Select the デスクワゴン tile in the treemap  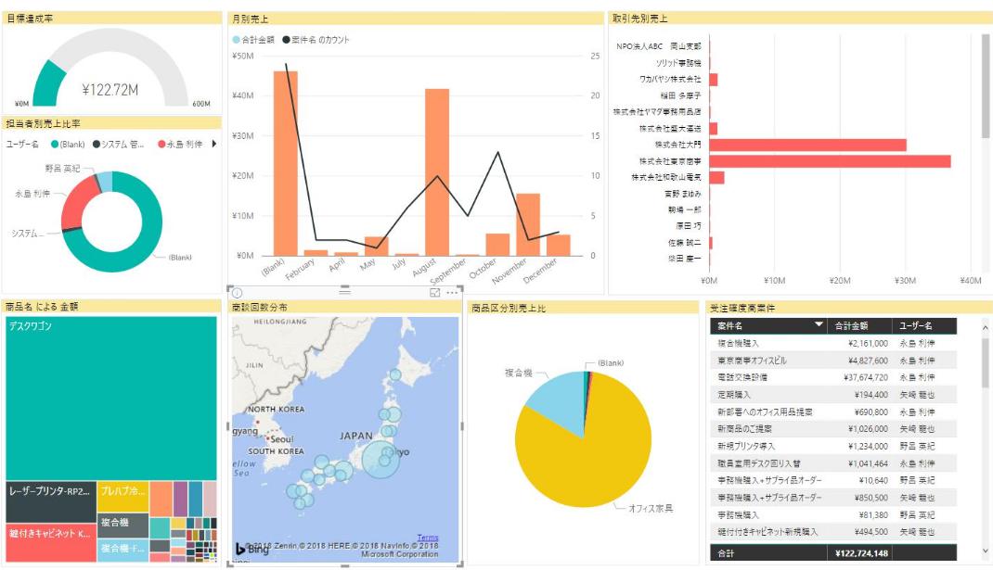pyautogui.click(x=111, y=399)
